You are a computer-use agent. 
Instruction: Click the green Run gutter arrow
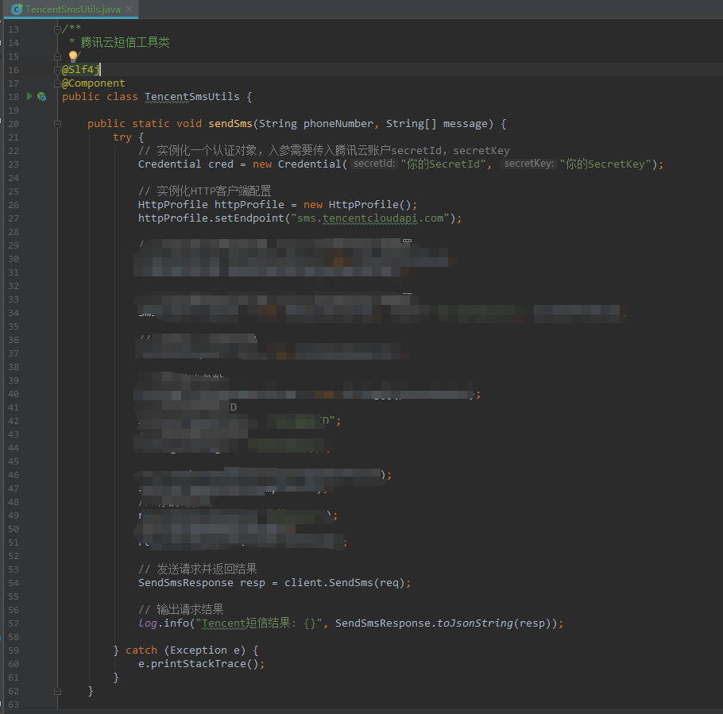pos(30,96)
